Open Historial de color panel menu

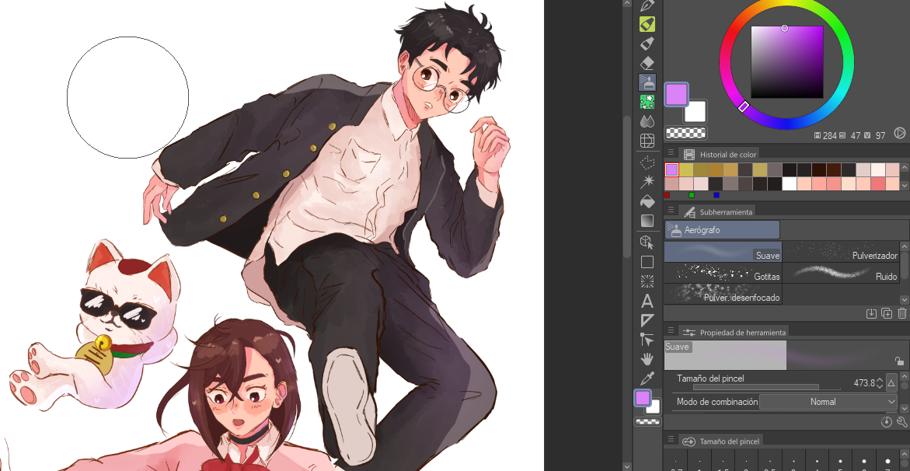[x=671, y=153]
